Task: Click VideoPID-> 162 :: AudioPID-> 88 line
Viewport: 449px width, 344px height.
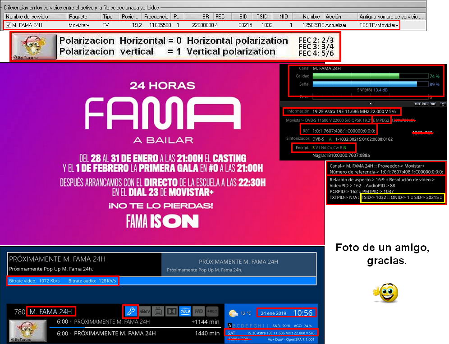Action: [362, 186]
